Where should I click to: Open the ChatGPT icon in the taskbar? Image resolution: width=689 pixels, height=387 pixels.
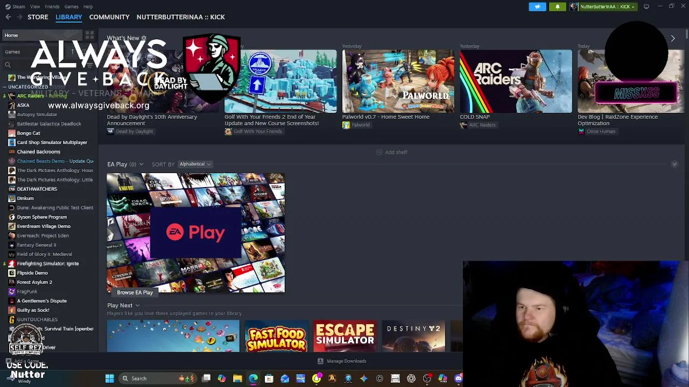pyautogui.click(x=411, y=378)
